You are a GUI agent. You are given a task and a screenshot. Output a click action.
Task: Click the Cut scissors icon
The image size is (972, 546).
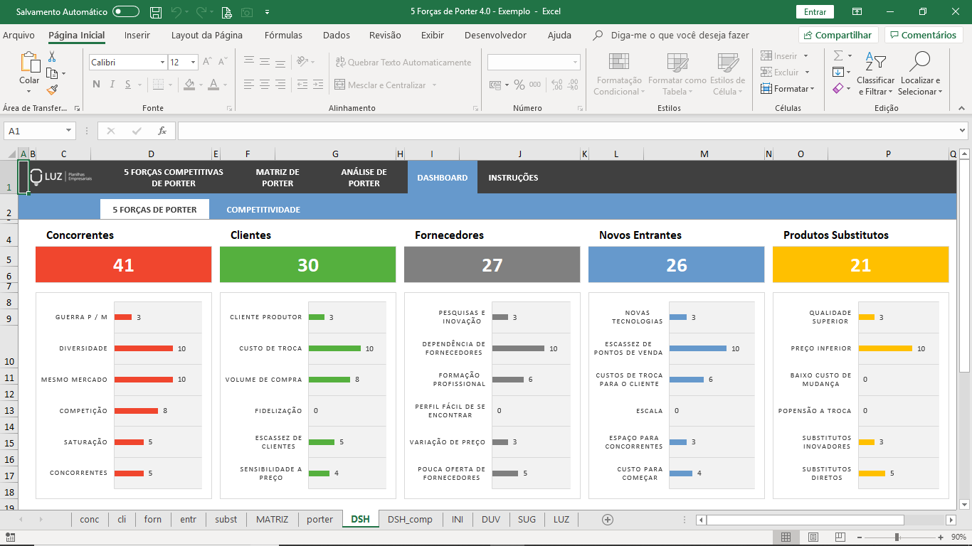[52, 57]
